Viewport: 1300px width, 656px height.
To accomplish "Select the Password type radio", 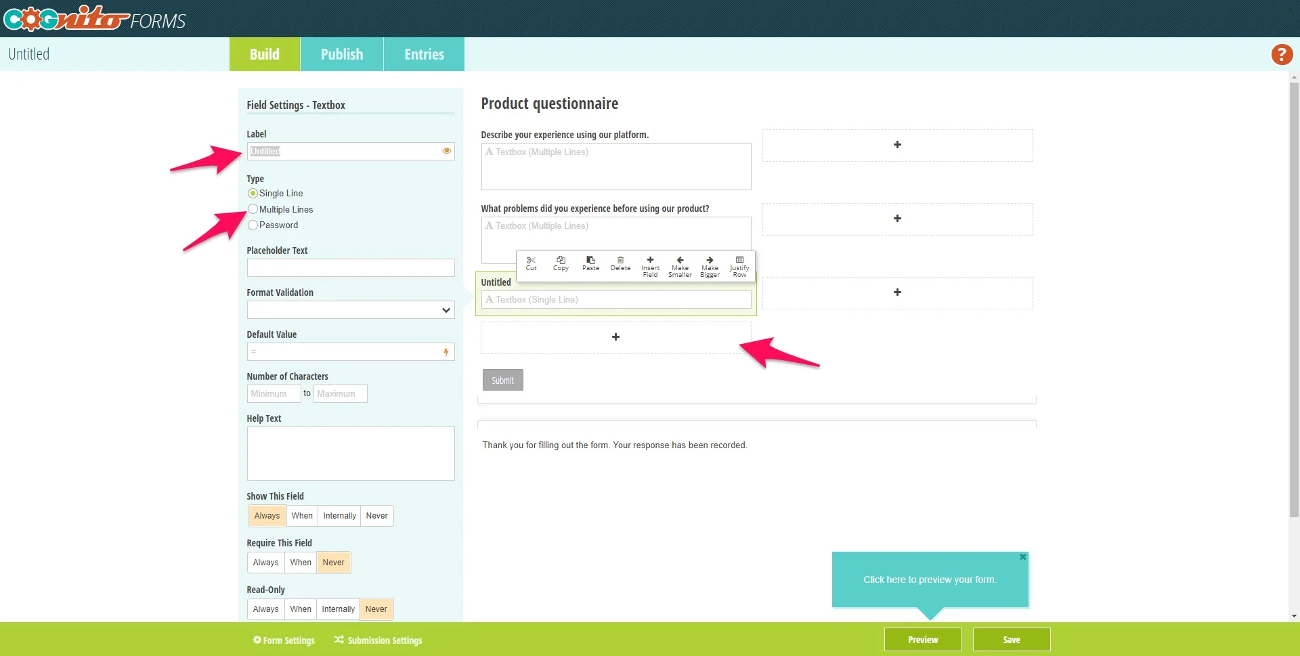I will (253, 225).
